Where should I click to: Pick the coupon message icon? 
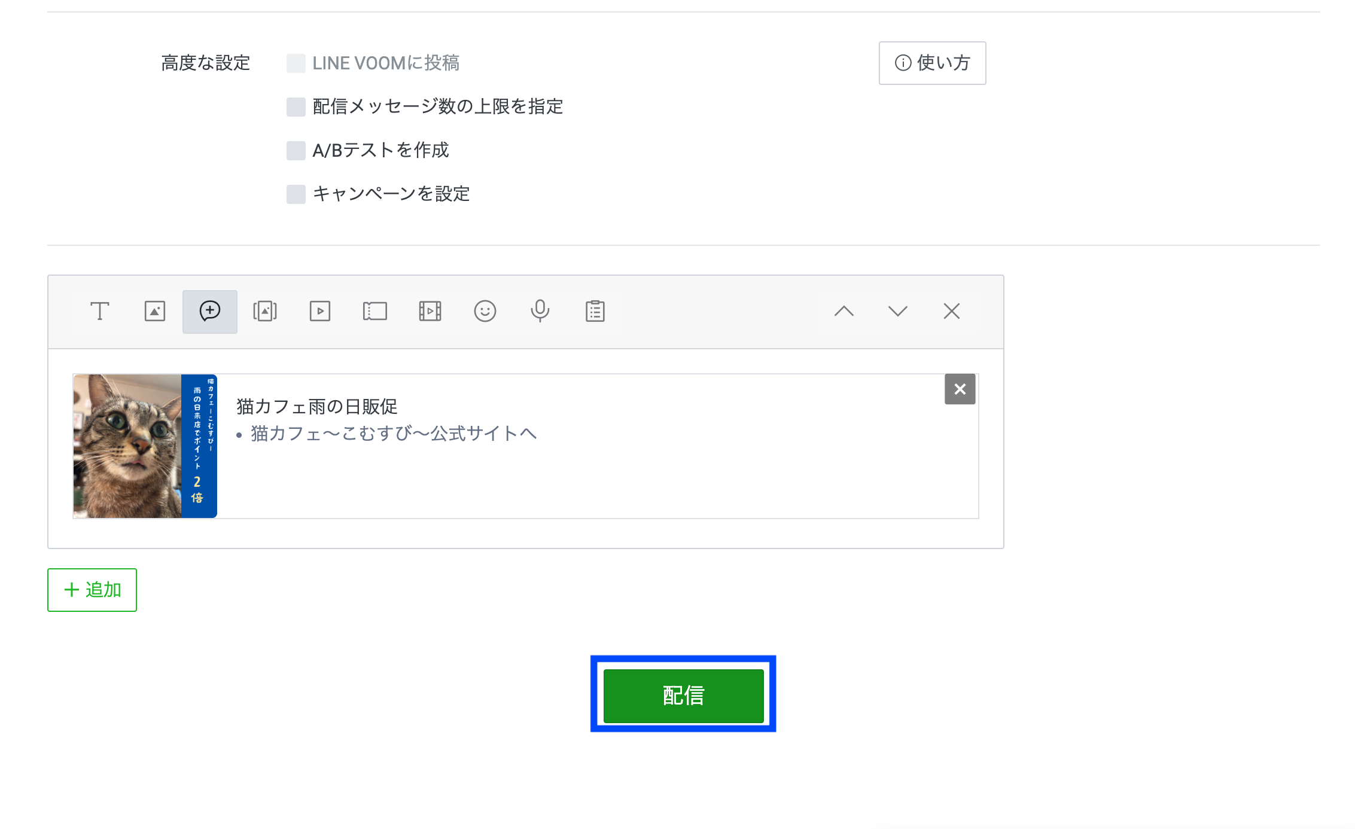(375, 312)
